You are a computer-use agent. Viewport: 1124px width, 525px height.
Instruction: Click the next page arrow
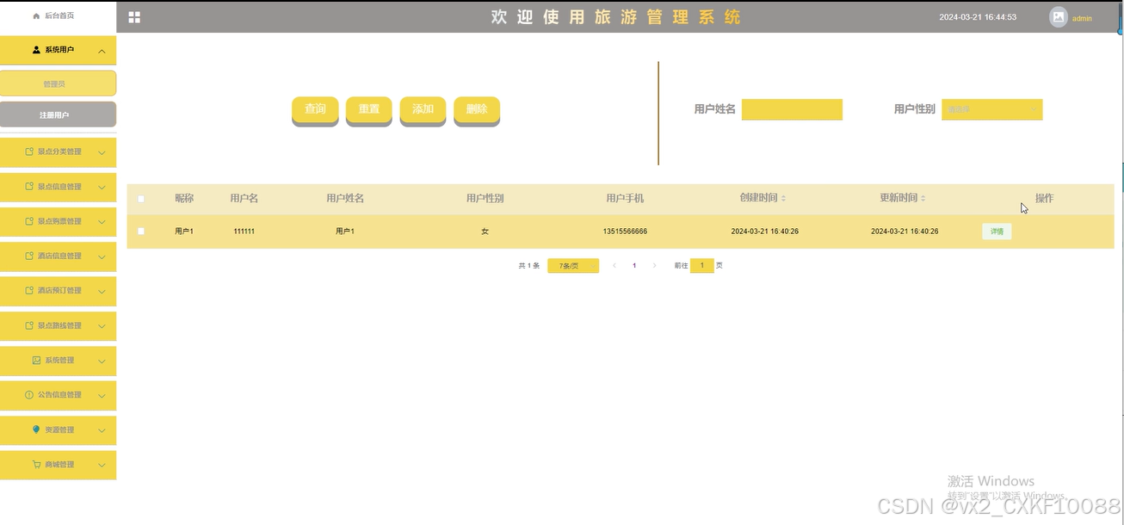(x=654, y=266)
